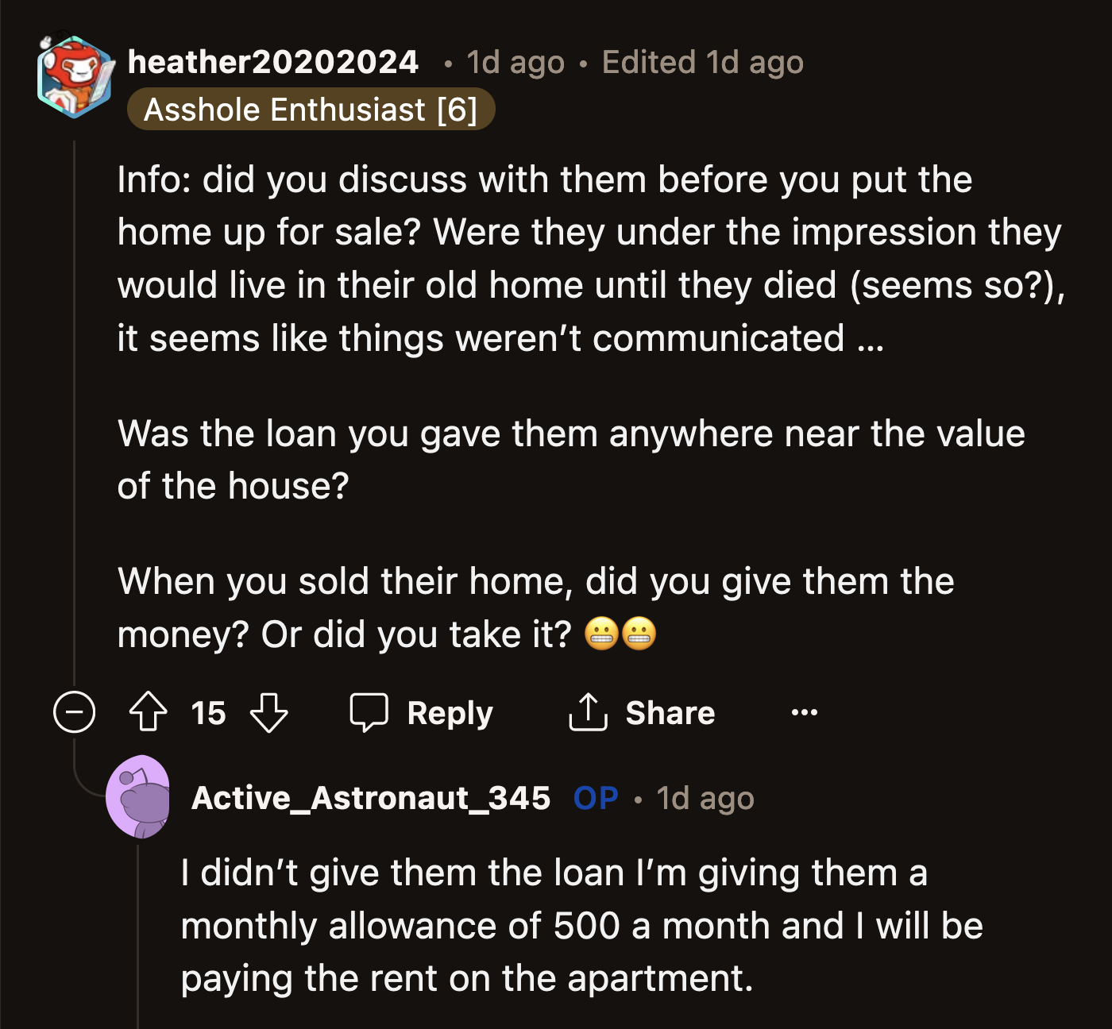Open Active_Astronaut_345's profile
1112x1029 pixels.
pos(371,798)
